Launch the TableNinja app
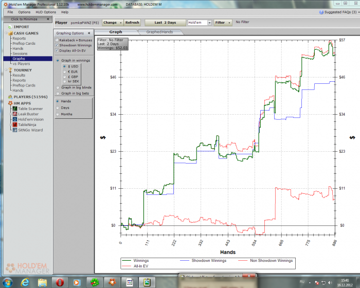This screenshot has width=360, height=288. point(28,125)
